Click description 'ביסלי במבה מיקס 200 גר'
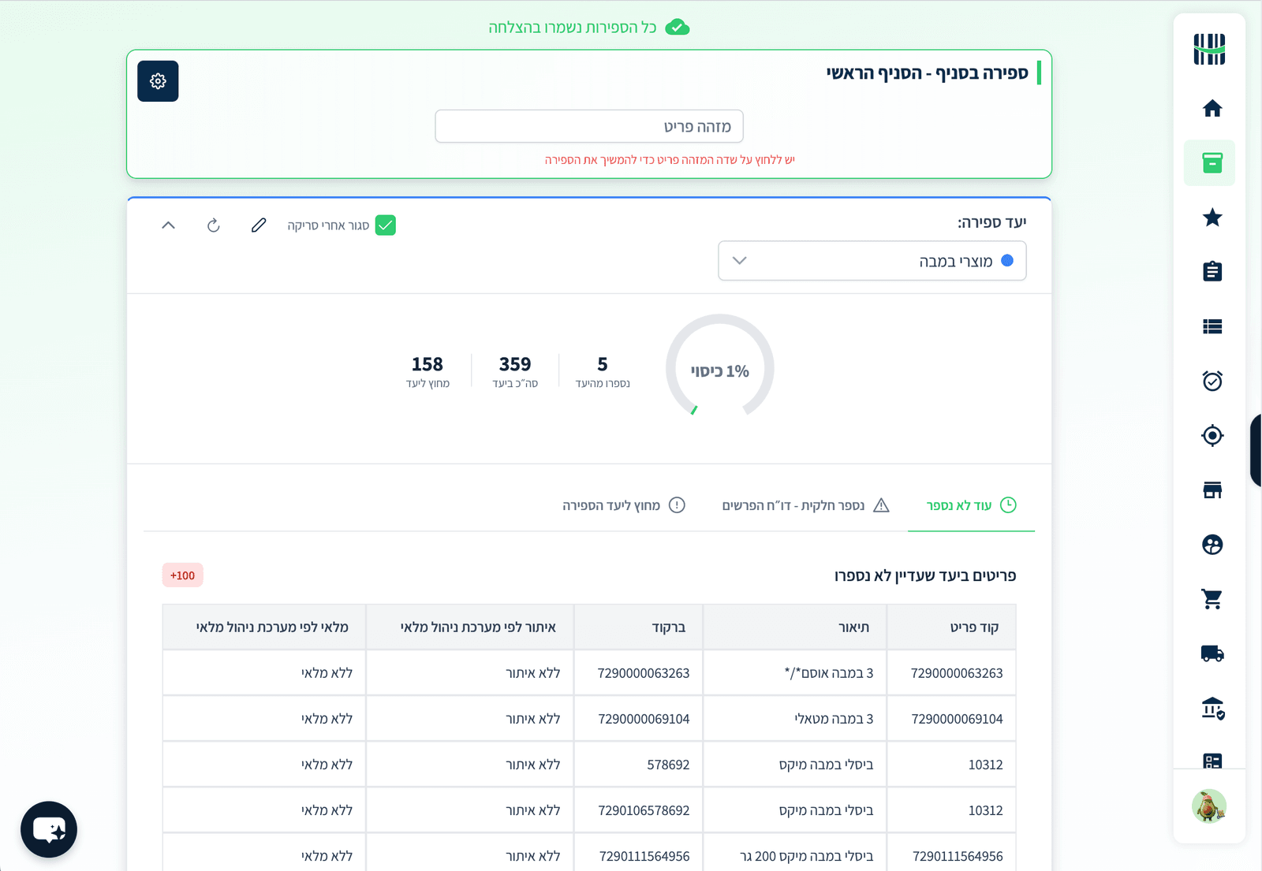The width and height of the screenshot is (1262, 871). pyautogui.click(x=807, y=856)
